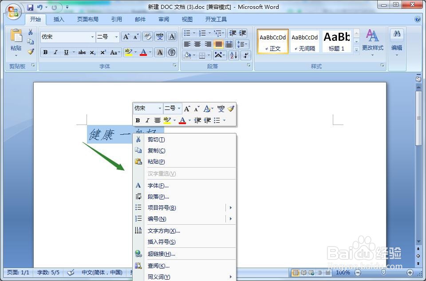426x281 pixels.
Task: Click the Office button orb
Action: point(14,12)
